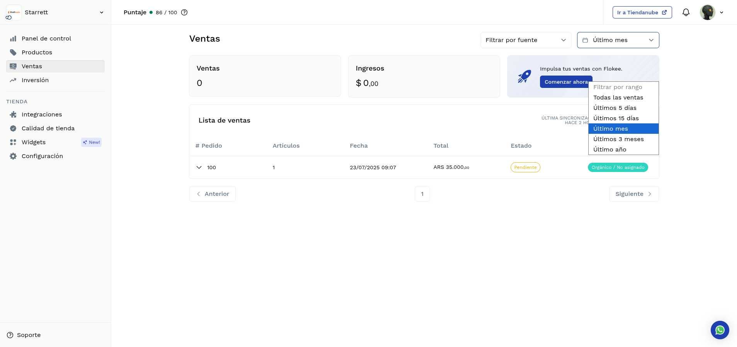Select Último año range option

[610, 150]
